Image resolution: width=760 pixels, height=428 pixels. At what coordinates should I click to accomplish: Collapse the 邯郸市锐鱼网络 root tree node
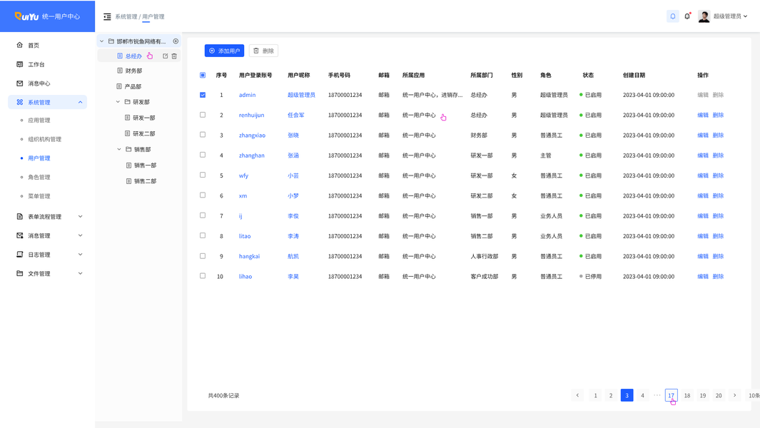click(102, 41)
